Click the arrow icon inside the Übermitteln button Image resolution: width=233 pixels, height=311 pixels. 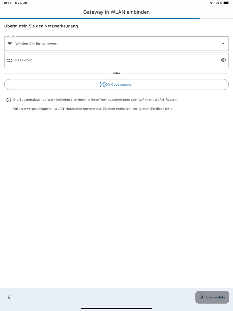202,297
